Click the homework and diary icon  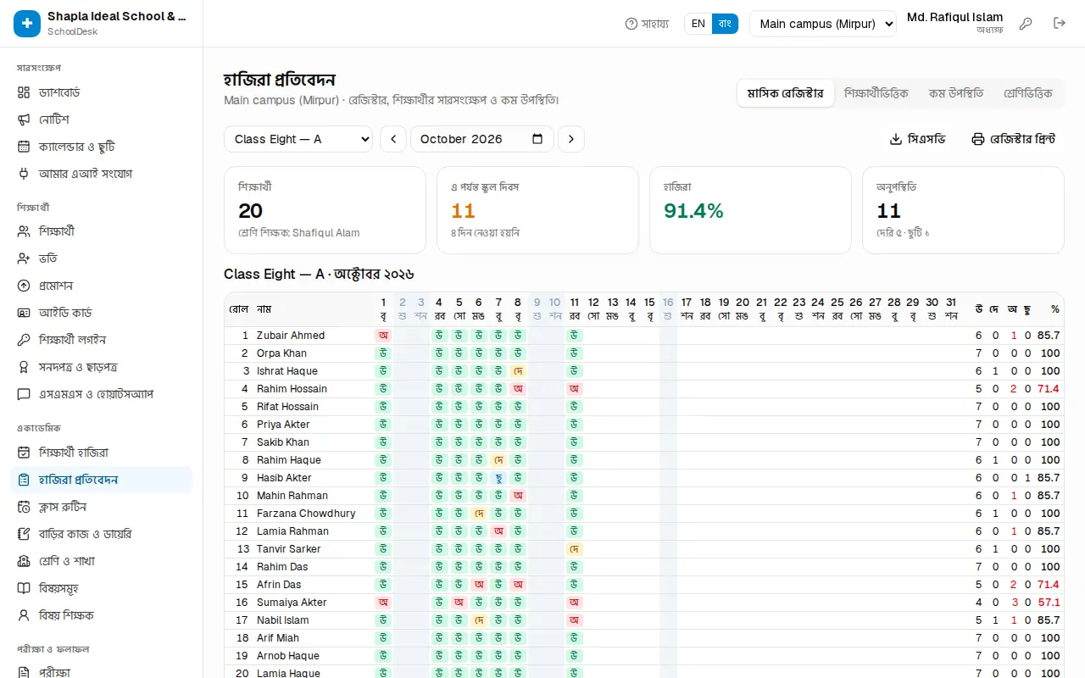(x=24, y=534)
